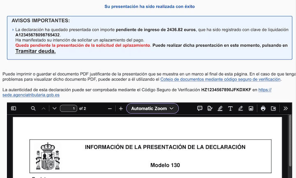Select the highlight tool icon
296x178 pixels.
tap(220, 108)
